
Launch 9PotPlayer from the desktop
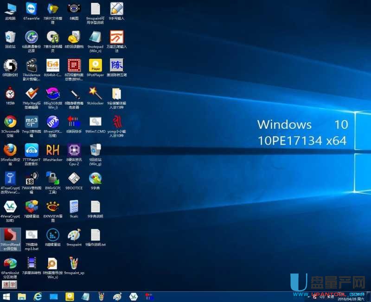click(x=96, y=68)
